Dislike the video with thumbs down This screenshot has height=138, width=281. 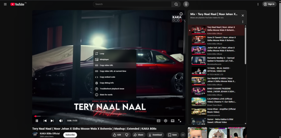coord(127,135)
